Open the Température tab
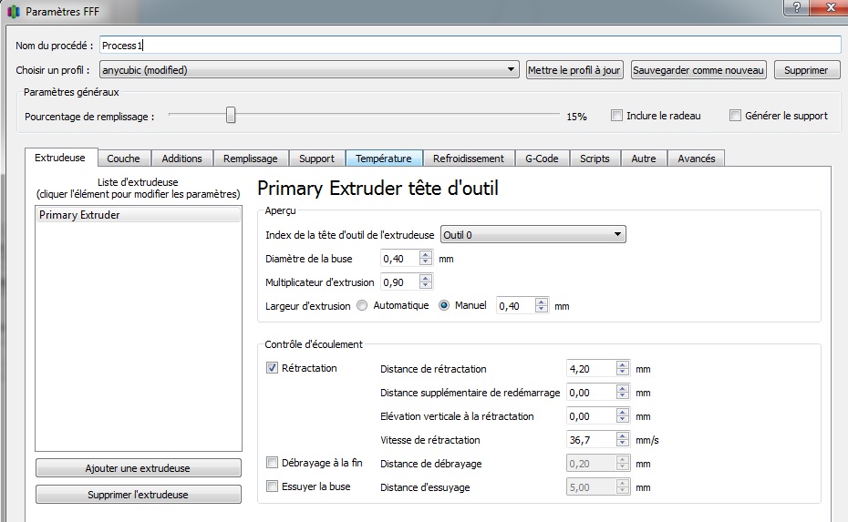Viewport: 848px width, 522px height. (384, 159)
